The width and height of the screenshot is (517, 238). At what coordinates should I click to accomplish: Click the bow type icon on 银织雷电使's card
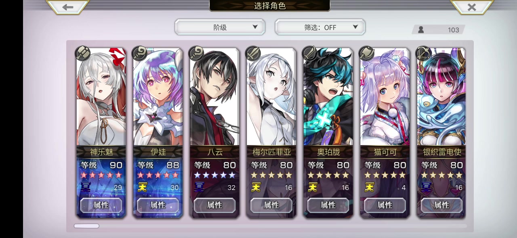(423, 53)
